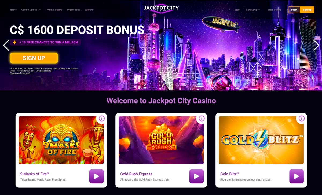Open info for 9 Masks of Fire

(x=101, y=118)
